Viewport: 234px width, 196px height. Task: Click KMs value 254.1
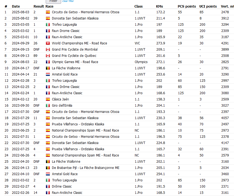pyautogui.click(x=161, y=174)
